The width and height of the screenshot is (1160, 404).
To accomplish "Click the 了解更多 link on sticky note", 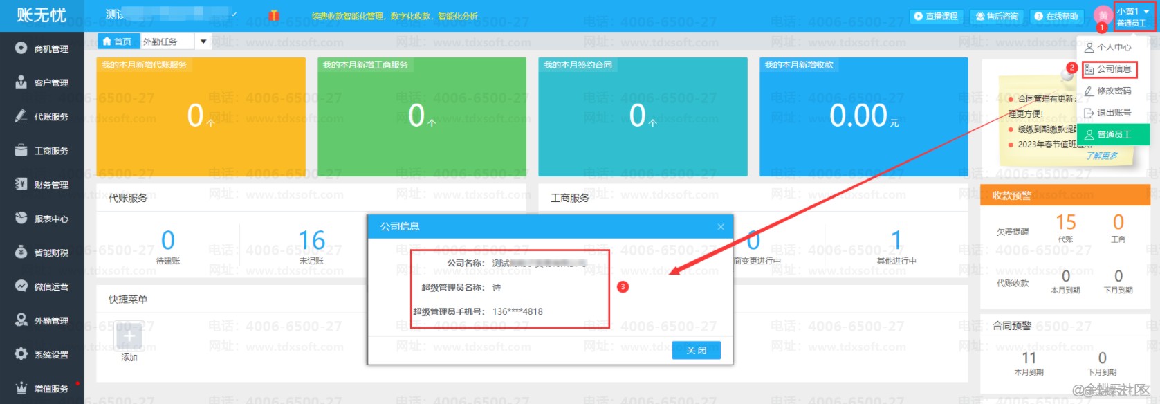I will [1101, 156].
